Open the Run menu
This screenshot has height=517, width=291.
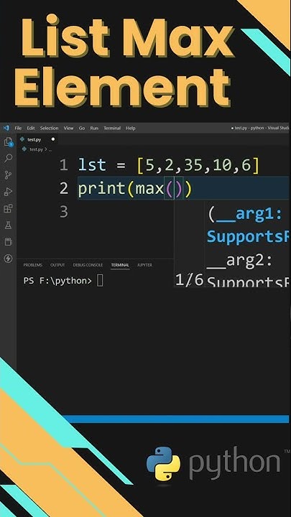(x=94, y=128)
